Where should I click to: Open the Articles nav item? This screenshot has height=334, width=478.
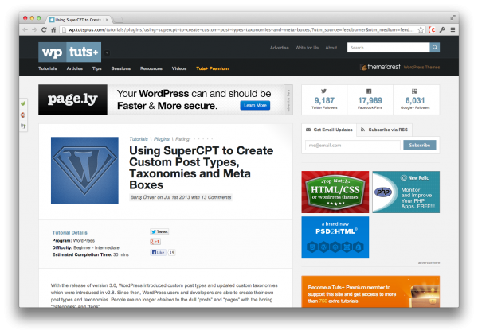click(x=75, y=68)
